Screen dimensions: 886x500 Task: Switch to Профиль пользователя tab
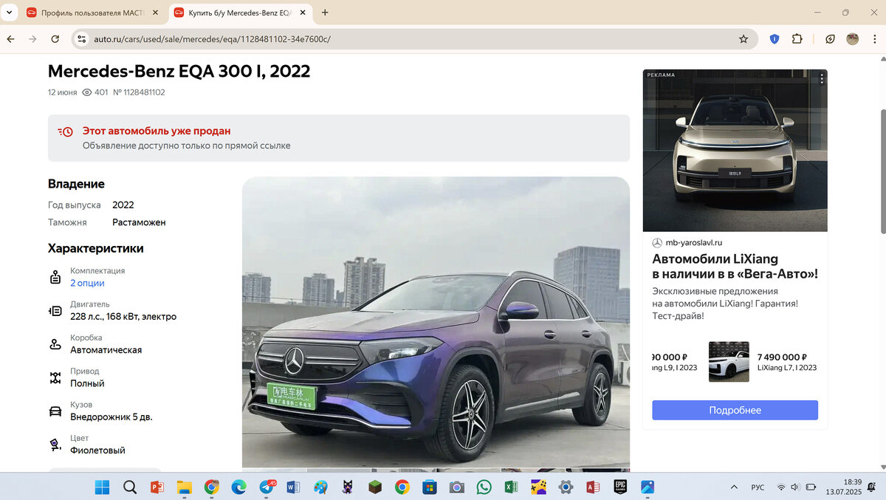(92, 13)
